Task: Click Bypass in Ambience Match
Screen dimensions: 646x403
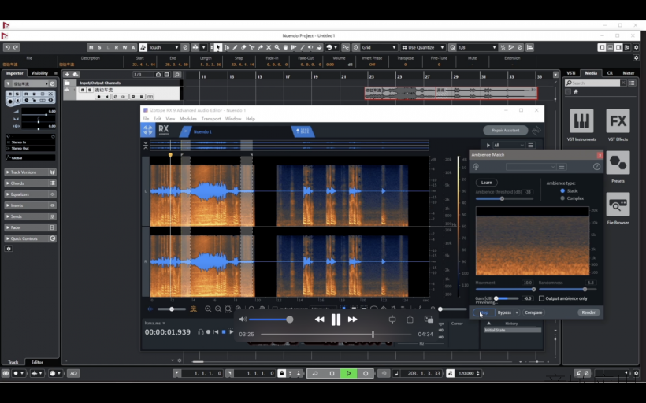Action: (x=504, y=312)
